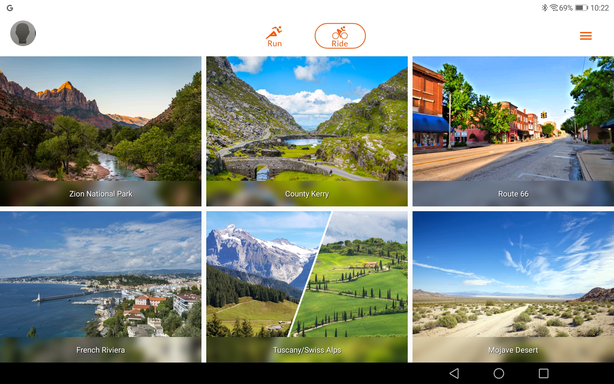Tap the Mojave Desert caption

point(513,350)
